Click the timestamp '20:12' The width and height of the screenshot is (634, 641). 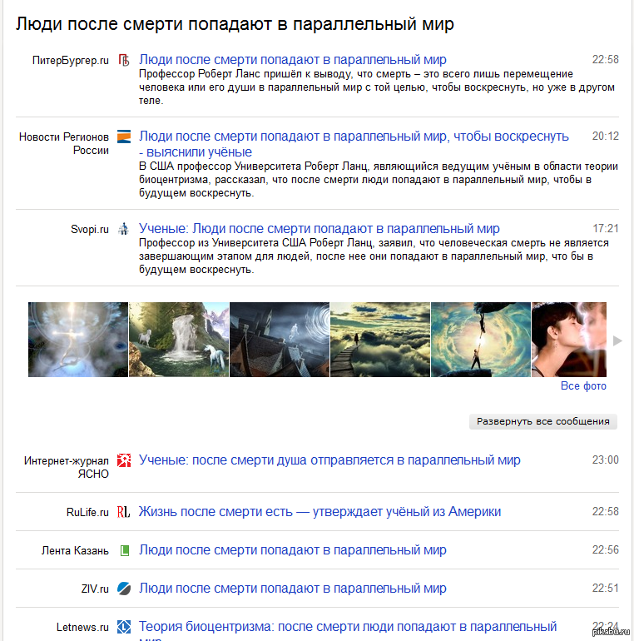point(606,137)
